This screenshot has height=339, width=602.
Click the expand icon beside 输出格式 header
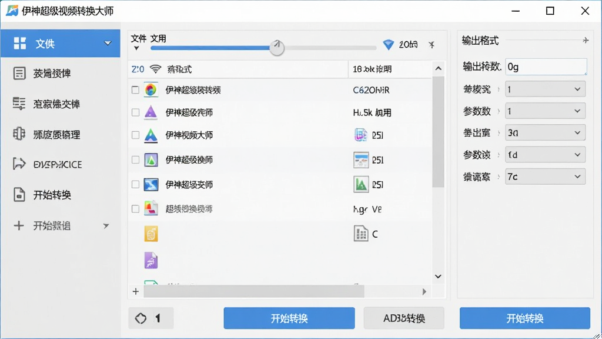tap(586, 41)
